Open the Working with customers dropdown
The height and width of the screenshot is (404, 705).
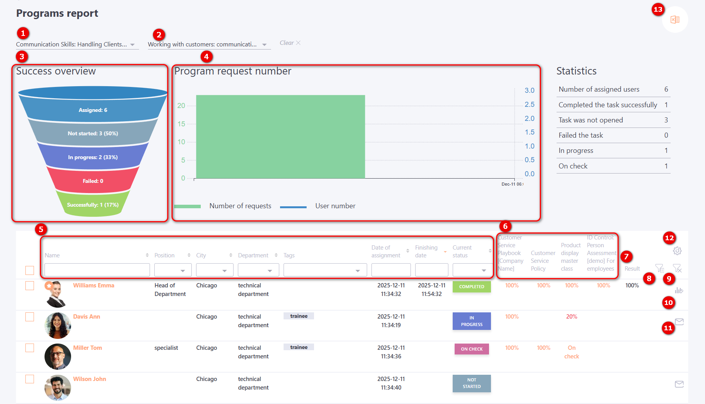264,45
